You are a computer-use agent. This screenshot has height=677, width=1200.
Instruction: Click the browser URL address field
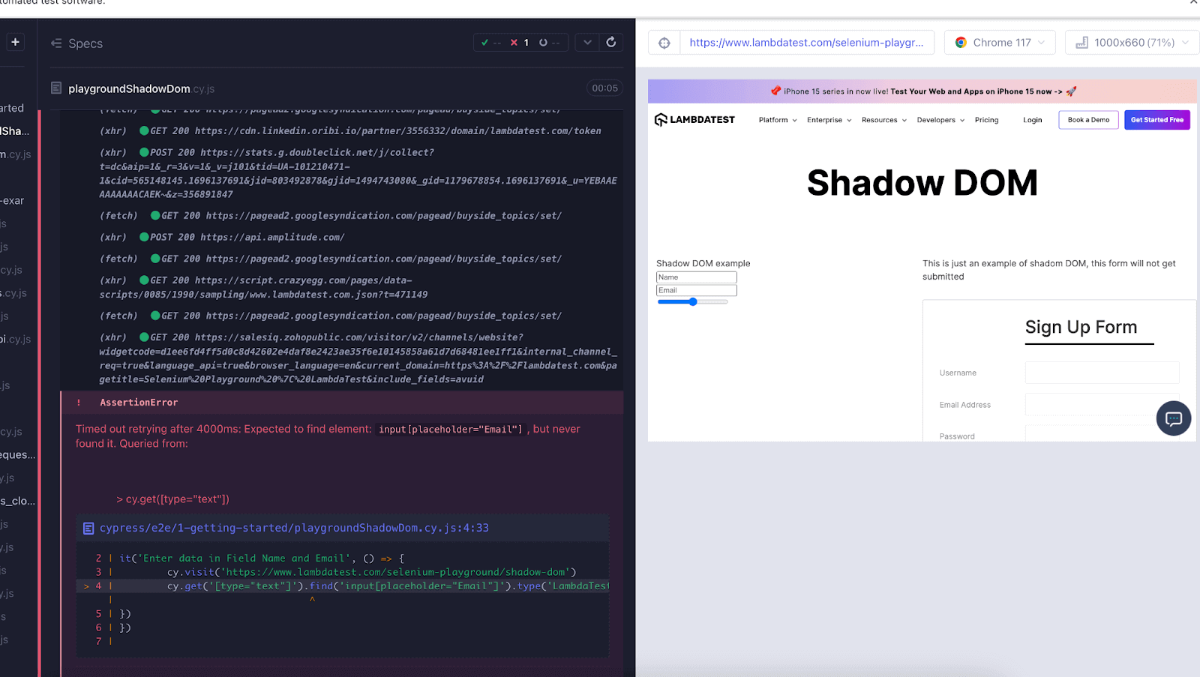[807, 43]
